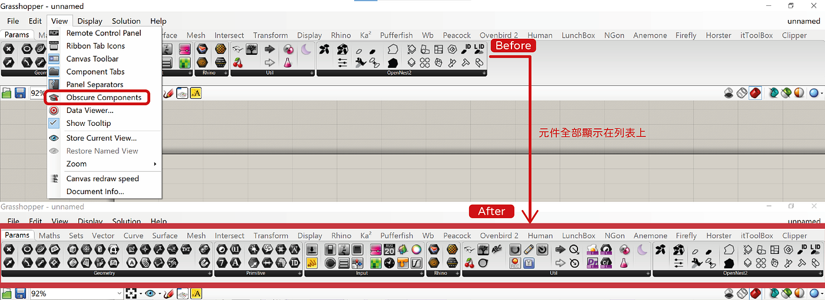Click red cylinder preview icon in Before toolbar
This screenshot has height=300, width=825.
755,93
